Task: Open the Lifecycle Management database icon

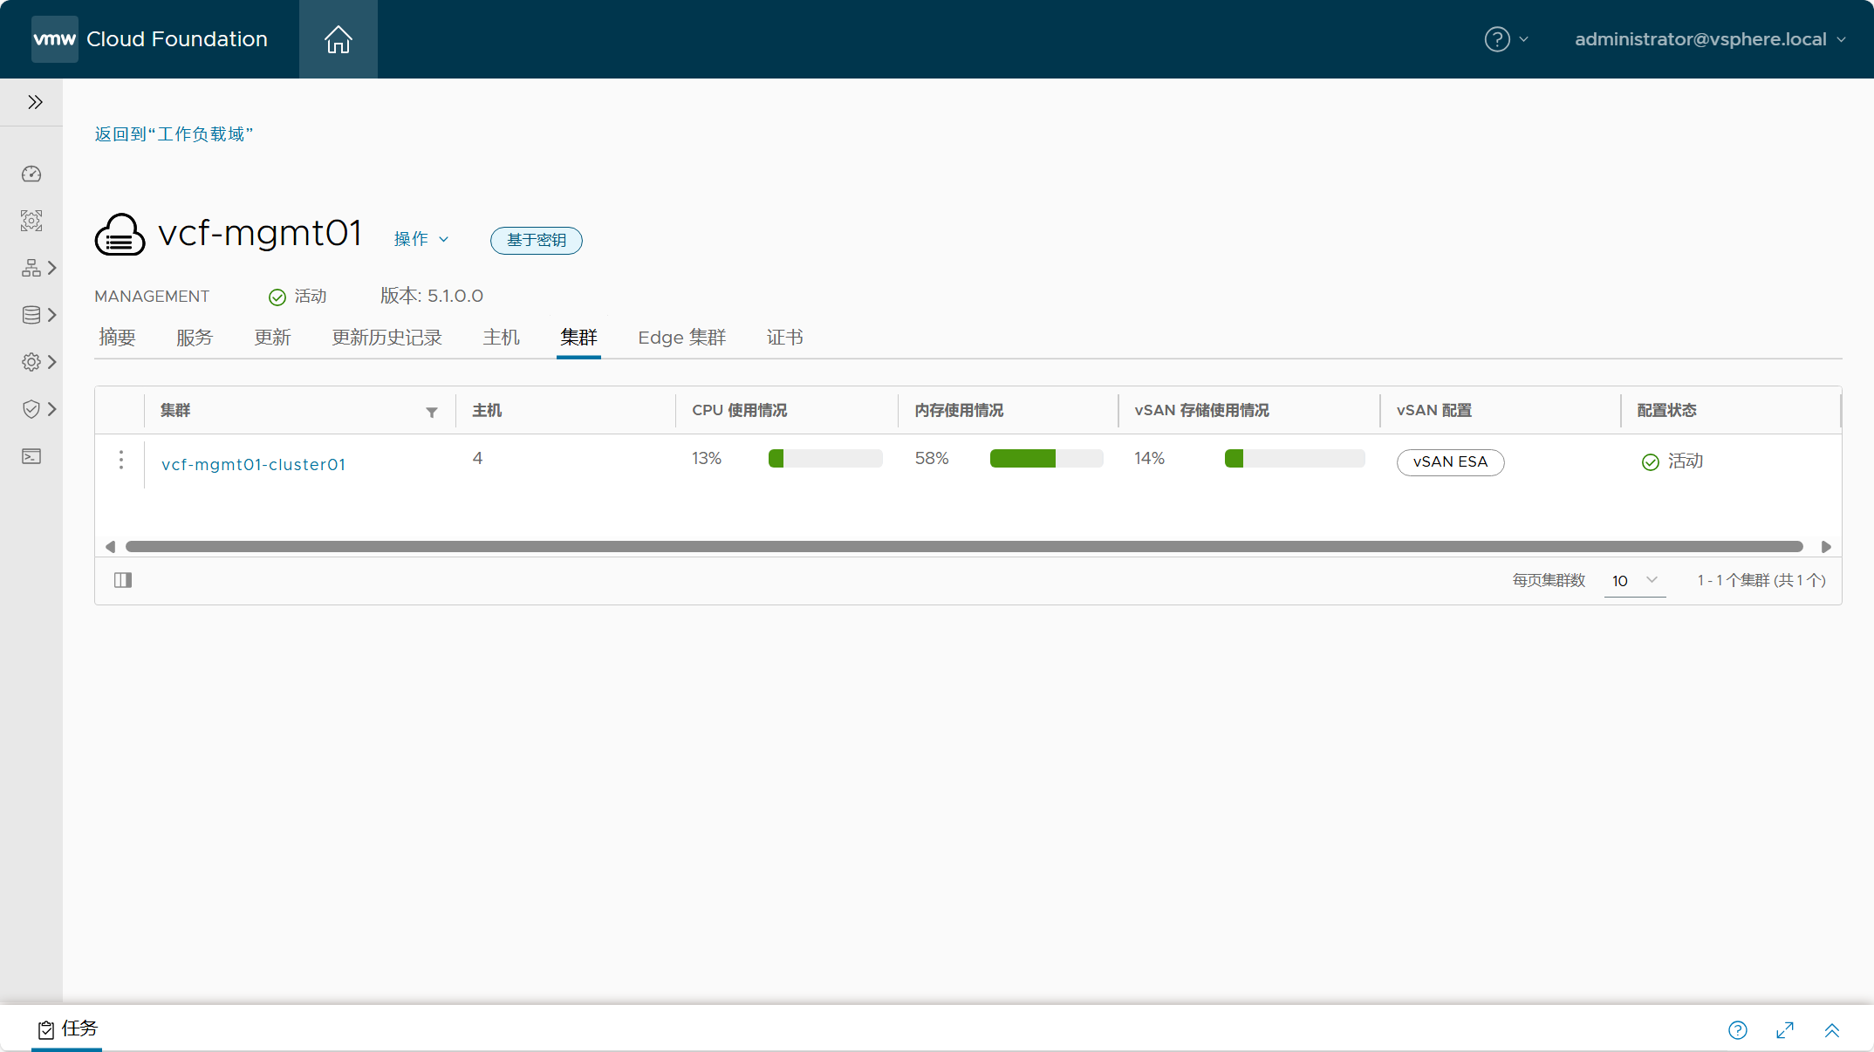Action: point(31,315)
